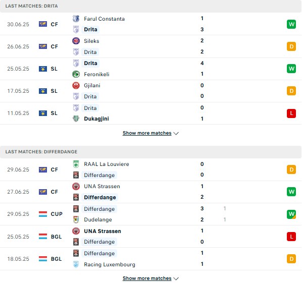The image size is (302, 286).
Task: Expand Show more matches under Differdange
Action: (147, 278)
